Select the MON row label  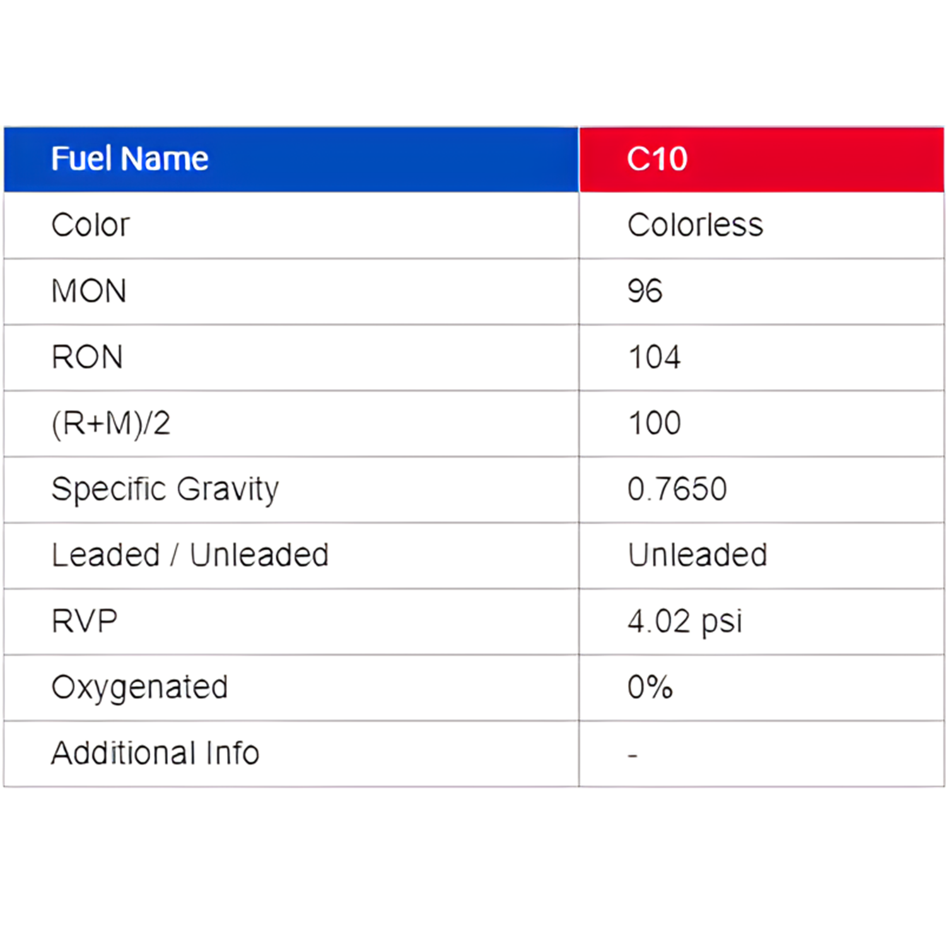(x=89, y=291)
